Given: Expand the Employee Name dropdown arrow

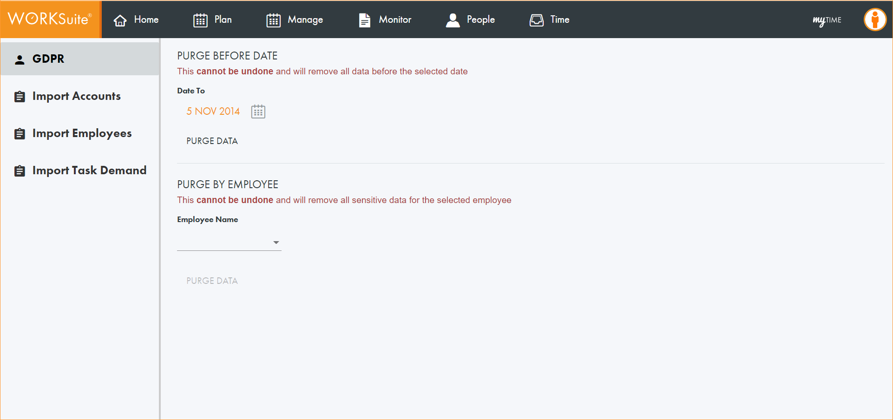Looking at the screenshot, I should pyautogui.click(x=276, y=243).
